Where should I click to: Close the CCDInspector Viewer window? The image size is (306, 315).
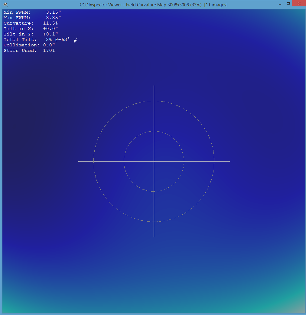click(x=299, y=3)
